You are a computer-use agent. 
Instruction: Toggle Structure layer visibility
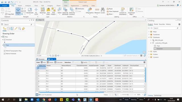(5, 40)
